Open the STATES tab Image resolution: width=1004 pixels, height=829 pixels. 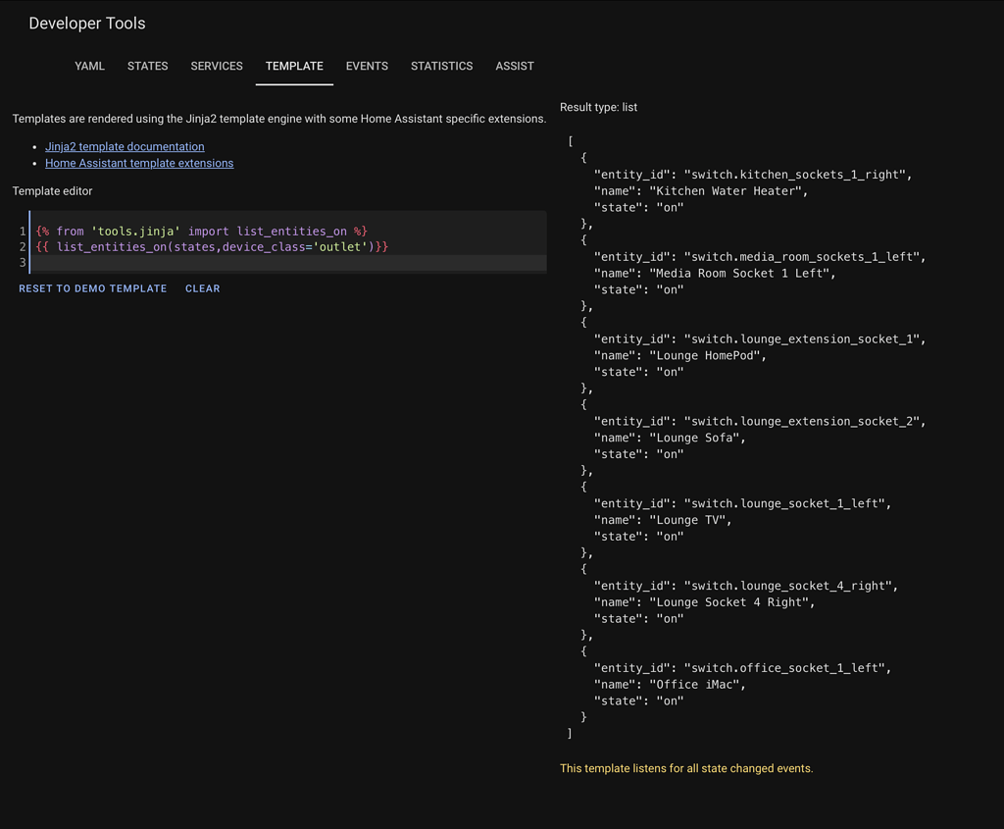pos(147,66)
